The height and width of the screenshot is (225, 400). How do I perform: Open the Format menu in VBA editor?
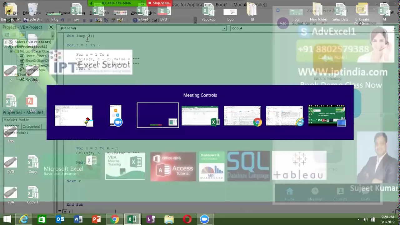pyautogui.click(x=64, y=13)
